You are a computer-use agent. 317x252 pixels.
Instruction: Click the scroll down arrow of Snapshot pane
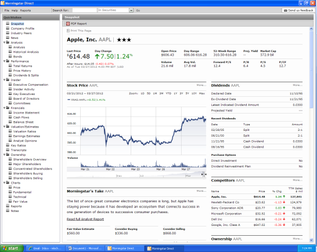click(311, 240)
